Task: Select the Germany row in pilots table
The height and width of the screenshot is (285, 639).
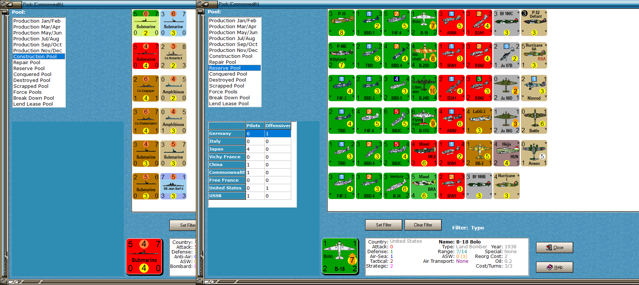Action: tap(250, 133)
